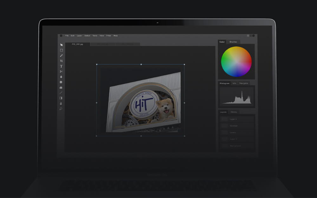Screen dimensions: 317x198
Task: Click the app icon left of File
Action: point(61,36)
